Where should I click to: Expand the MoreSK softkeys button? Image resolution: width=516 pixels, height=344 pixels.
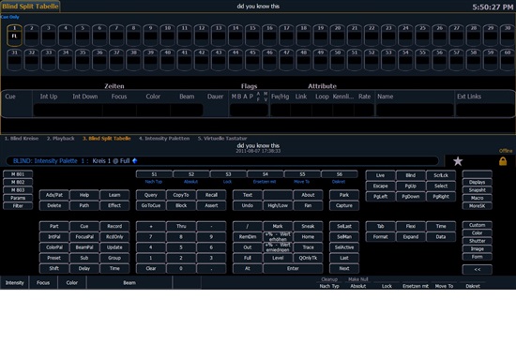[x=478, y=206]
